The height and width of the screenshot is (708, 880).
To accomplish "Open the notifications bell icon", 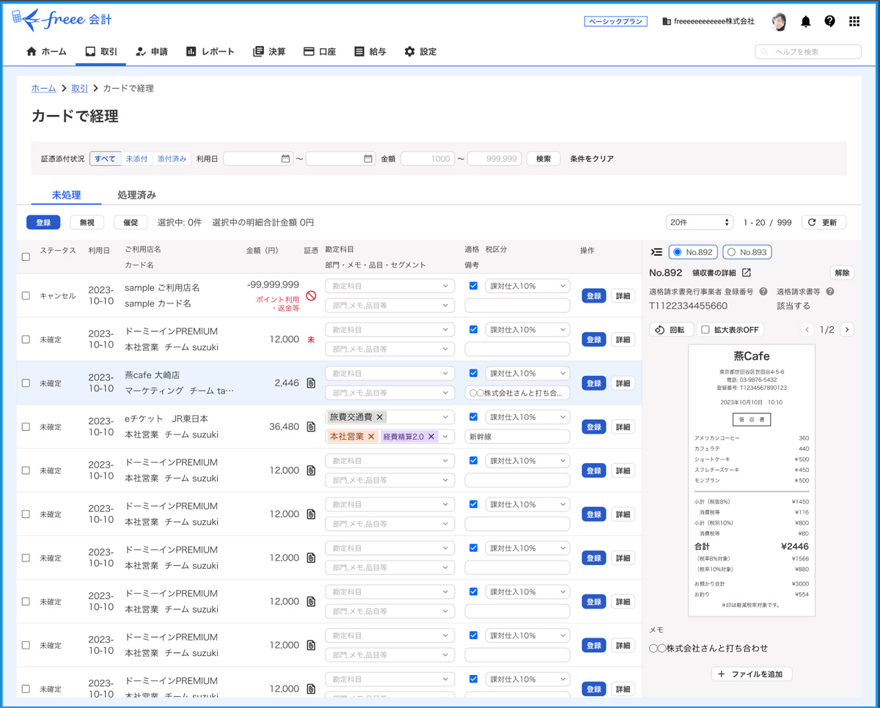I will 805,21.
